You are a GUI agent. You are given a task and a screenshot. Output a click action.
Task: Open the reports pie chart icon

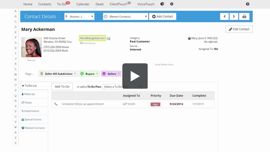click(162, 4)
